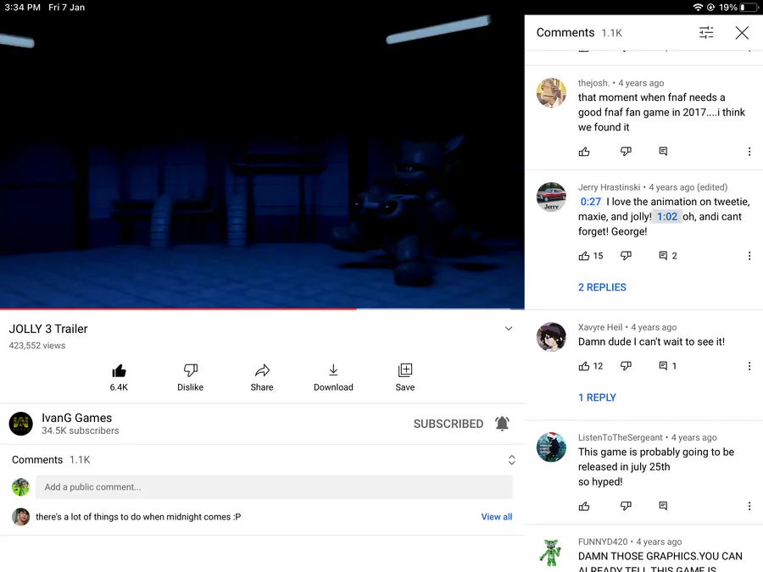Image resolution: width=763 pixels, height=572 pixels.
Task: Open ListenToTheSergeant's profile avatar
Action: (x=551, y=447)
